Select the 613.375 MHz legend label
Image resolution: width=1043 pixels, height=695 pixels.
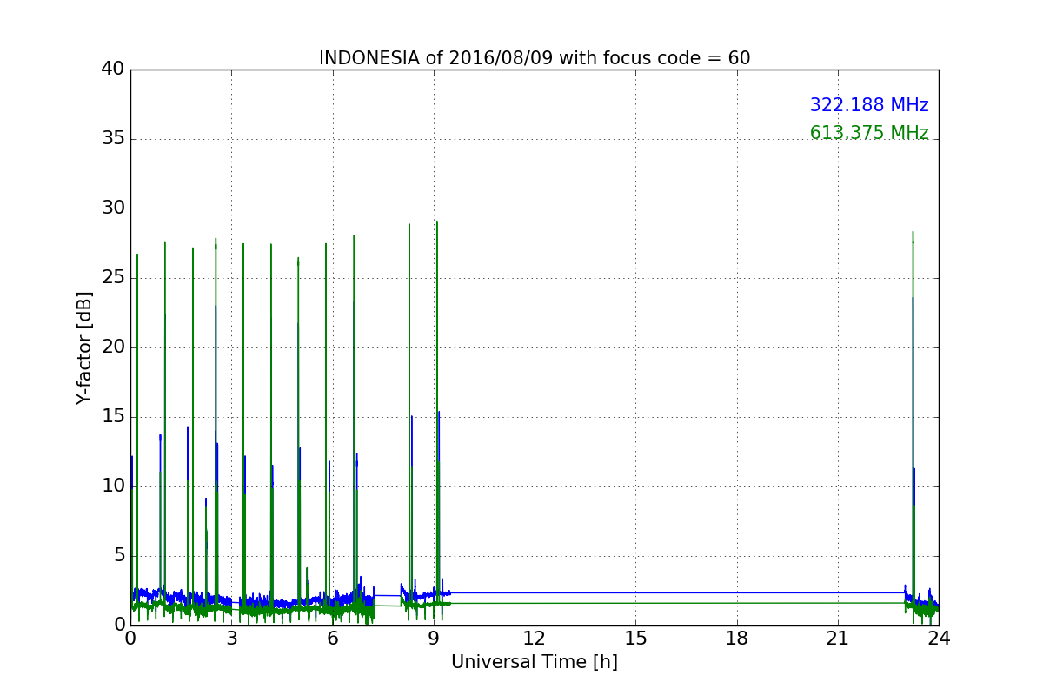pyautogui.click(x=869, y=133)
